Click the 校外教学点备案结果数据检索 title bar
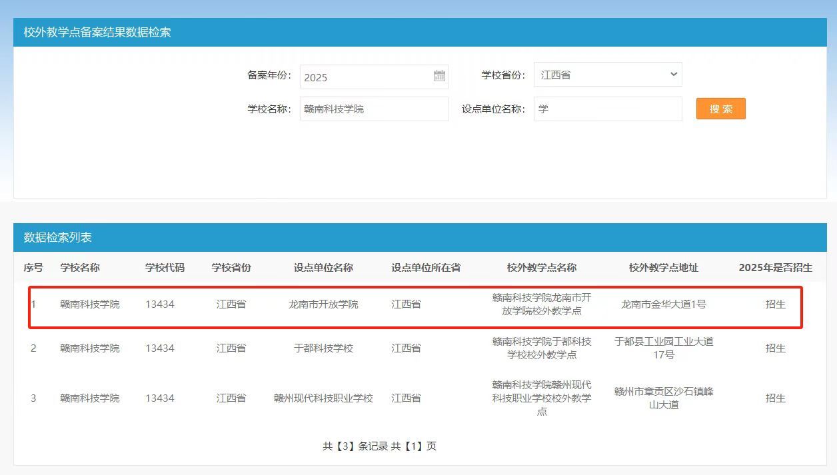The image size is (837, 475). [x=97, y=32]
